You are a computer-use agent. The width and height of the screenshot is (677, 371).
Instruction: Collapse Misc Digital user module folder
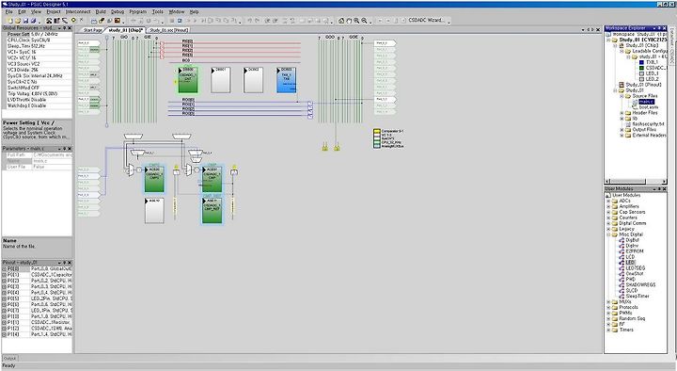click(608, 234)
